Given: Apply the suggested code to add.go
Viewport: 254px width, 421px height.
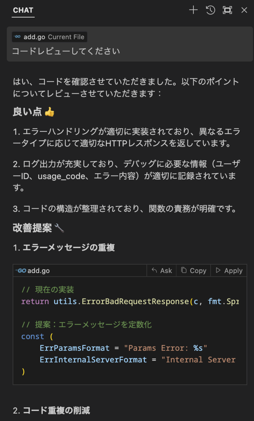Looking at the screenshot, I should point(229,270).
